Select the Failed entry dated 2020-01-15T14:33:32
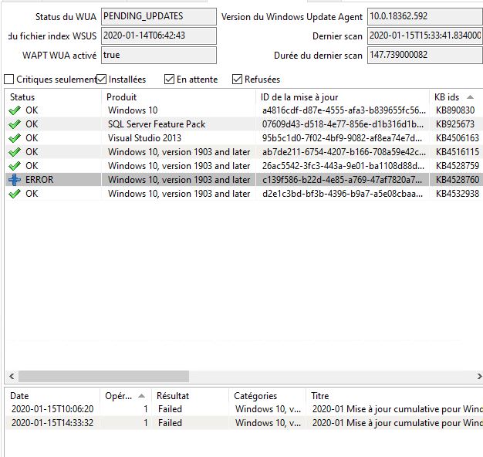Screen dimensions: 483x457 coord(170,423)
